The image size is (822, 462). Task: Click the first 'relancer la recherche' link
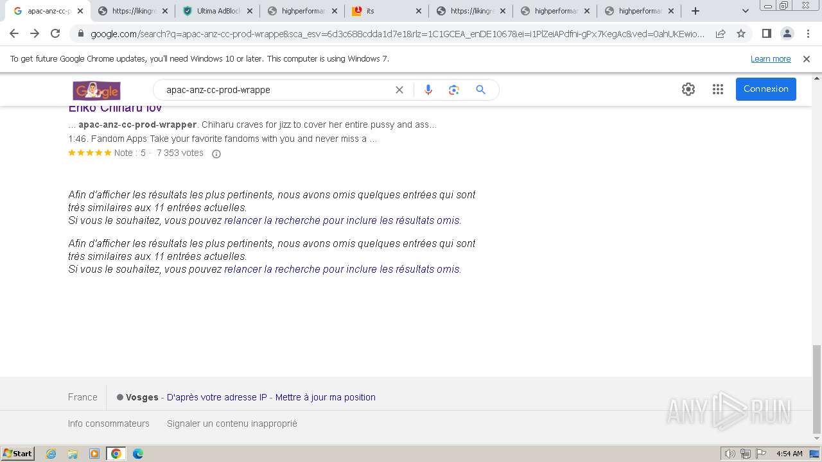pyautogui.click(x=342, y=220)
